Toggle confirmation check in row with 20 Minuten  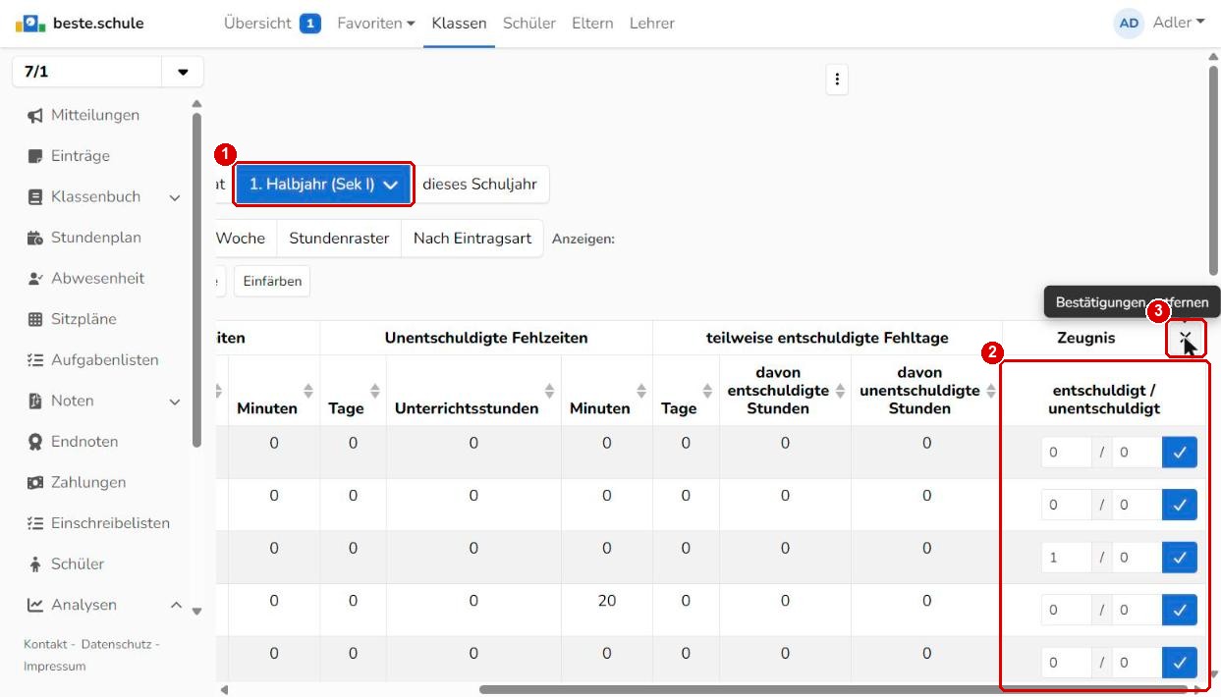1180,610
